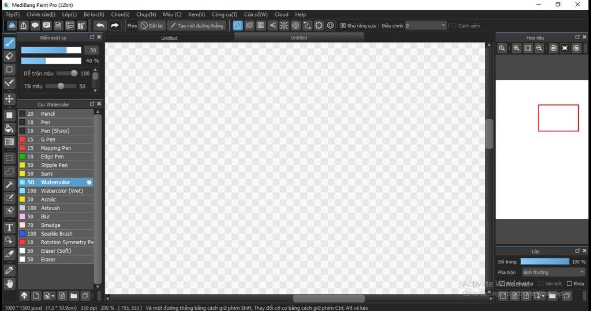Screen dimensions: 591x311
Task: Click zoom in icon in Hoa tiêu panel
Action: pyautogui.click(x=517, y=48)
